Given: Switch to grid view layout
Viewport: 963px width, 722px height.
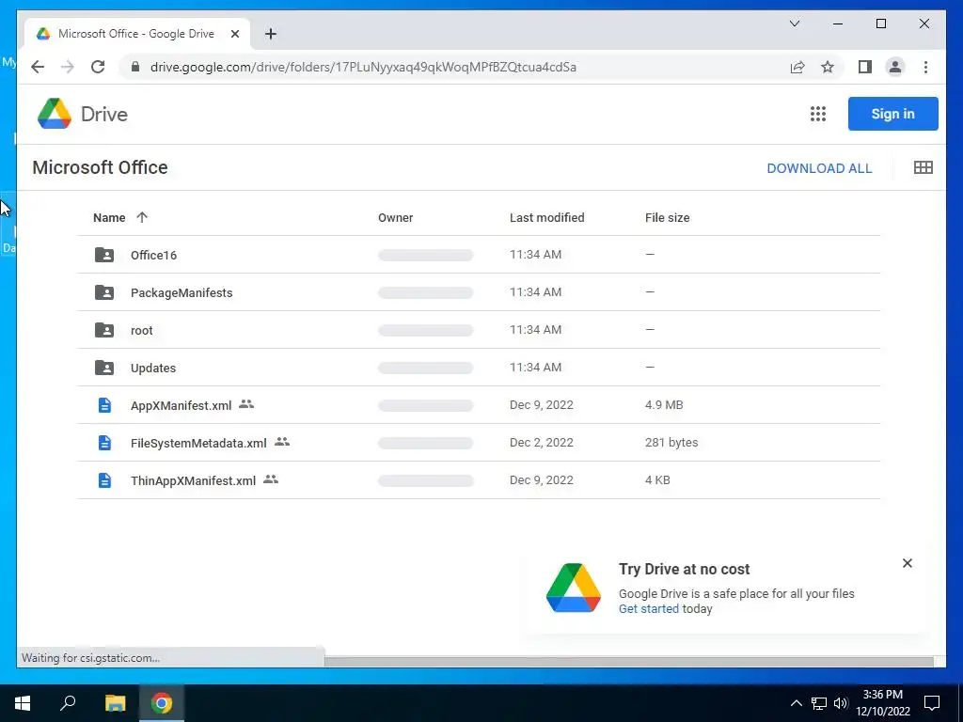Looking at the screenshot, I should 924,167.
